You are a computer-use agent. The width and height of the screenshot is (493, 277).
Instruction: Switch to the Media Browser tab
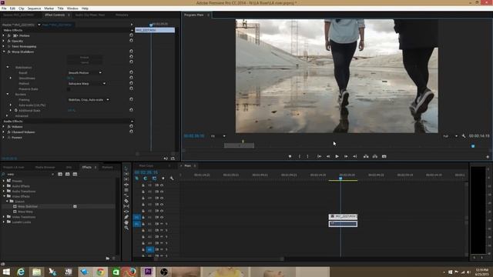coord(45,168)
